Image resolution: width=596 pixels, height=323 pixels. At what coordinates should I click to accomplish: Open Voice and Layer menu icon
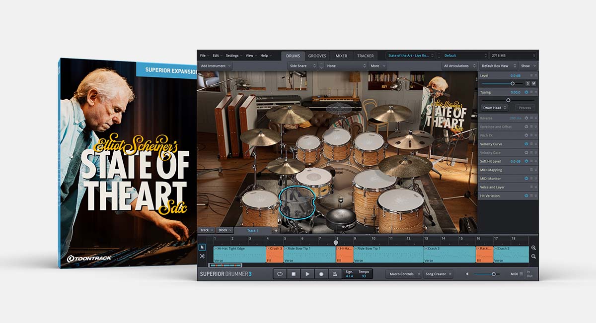(531, 187)
